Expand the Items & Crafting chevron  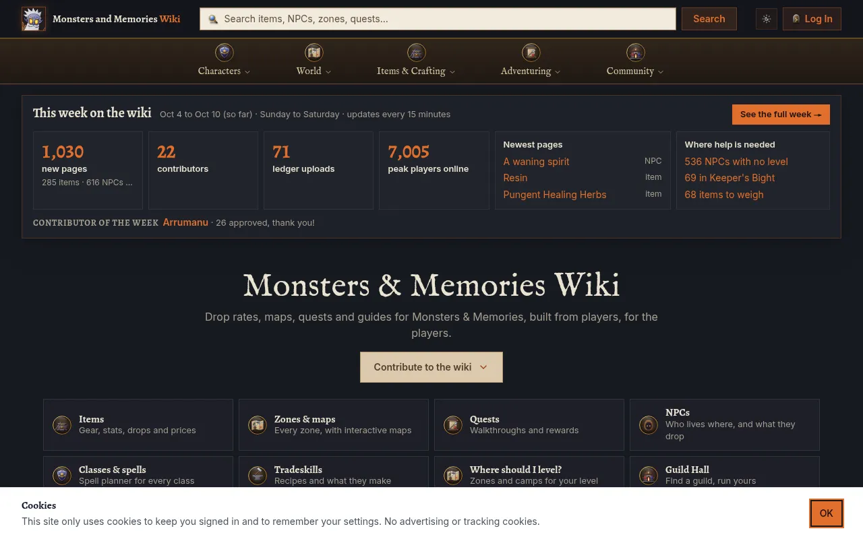[x=452, y=71]
